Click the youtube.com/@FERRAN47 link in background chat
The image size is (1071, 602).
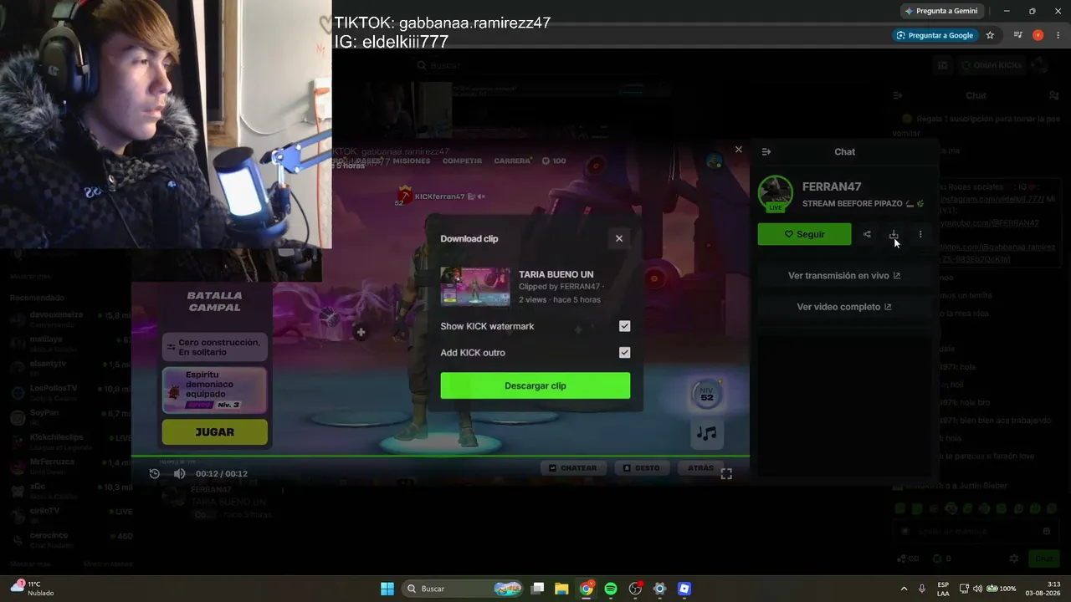pyautogui.click(x=990, y=223)
